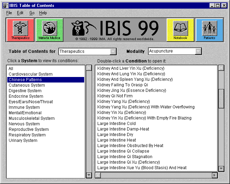This screenshot has height=184, width=230.
Task: Click the horizontal scroll left arrow
Action: click(x=98, y=175)
